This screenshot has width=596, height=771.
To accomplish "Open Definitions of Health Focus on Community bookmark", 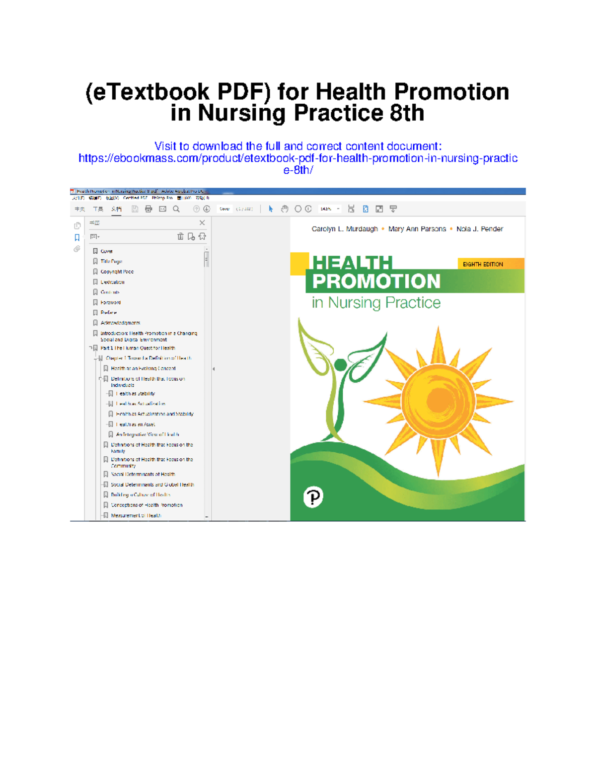I will (x=151, y=463).
